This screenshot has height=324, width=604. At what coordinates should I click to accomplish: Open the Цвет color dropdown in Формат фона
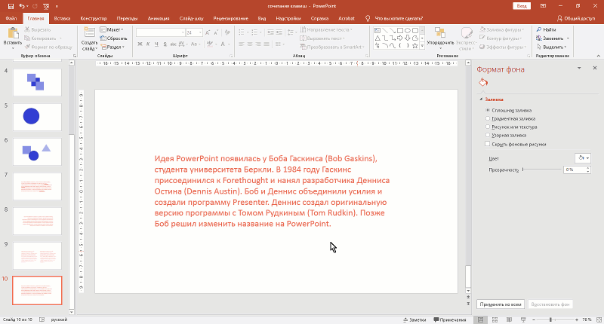pyautogui.click(x=583, y=158)
